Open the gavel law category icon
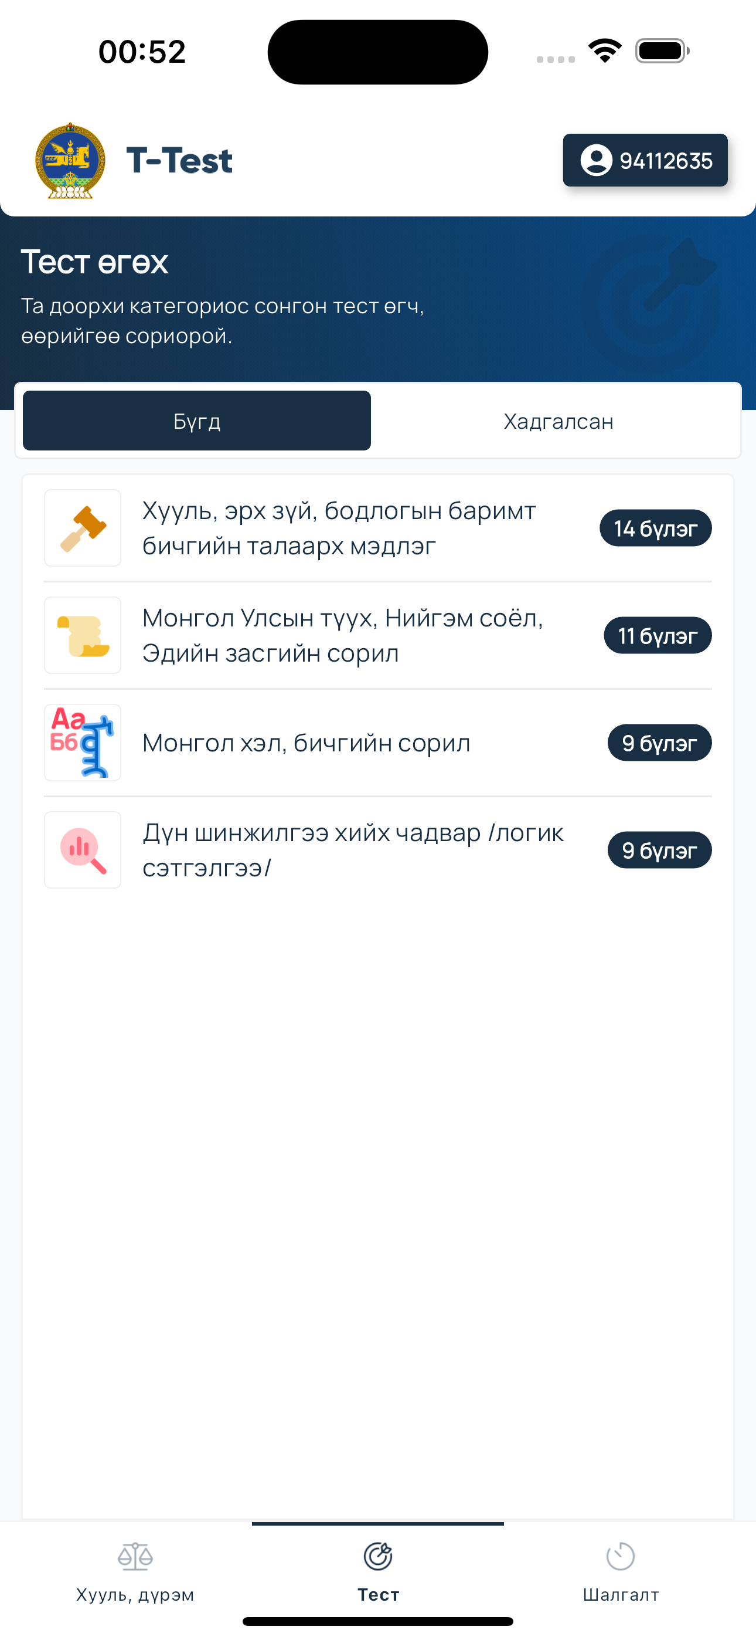Image resolution: width=756 pixels, height=1640 pixels. pos(83,528)
